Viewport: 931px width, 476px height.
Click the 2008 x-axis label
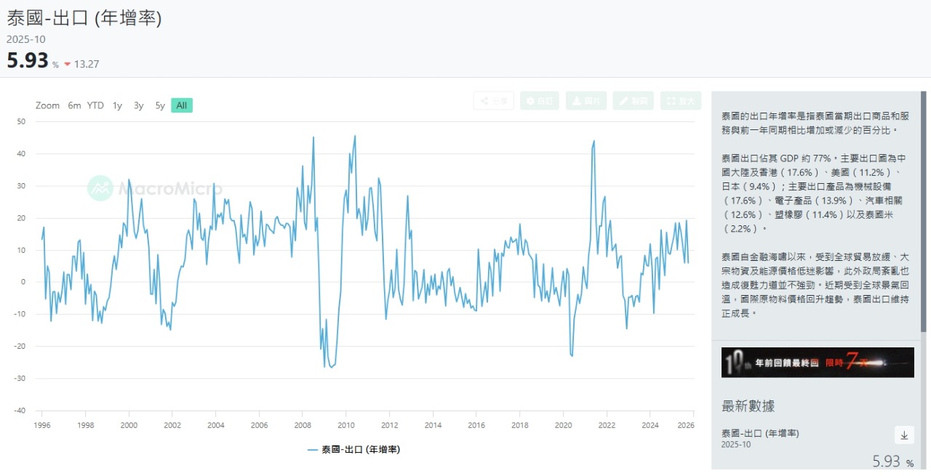(303, 425)
